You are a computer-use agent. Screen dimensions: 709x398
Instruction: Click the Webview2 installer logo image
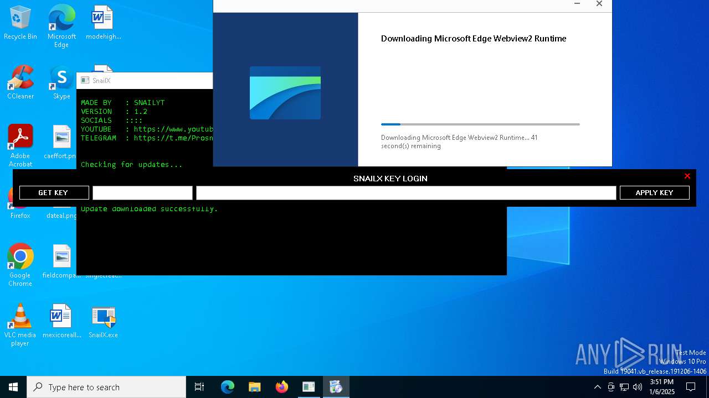pos(285,93)
